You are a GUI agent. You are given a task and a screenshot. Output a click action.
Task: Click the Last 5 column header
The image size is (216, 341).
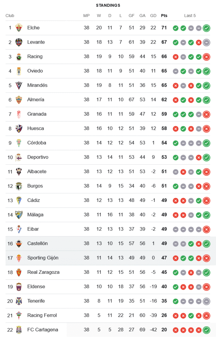(x=190, y=16)
